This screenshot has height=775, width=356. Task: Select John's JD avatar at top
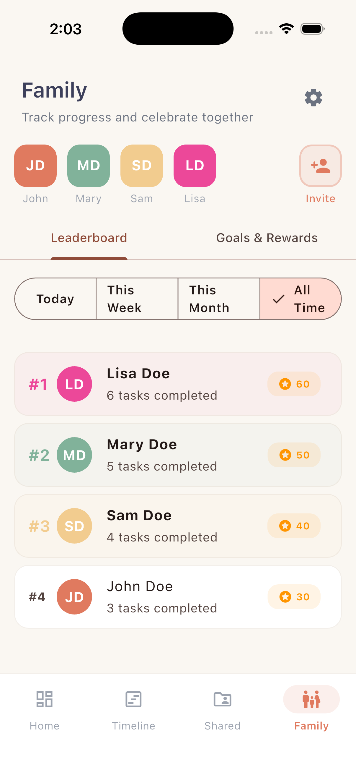click(x=35, y=166)
